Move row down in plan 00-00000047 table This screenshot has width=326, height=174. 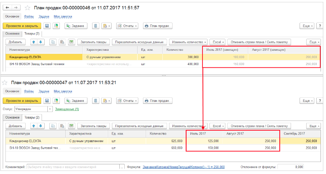(x=41, y=126)
